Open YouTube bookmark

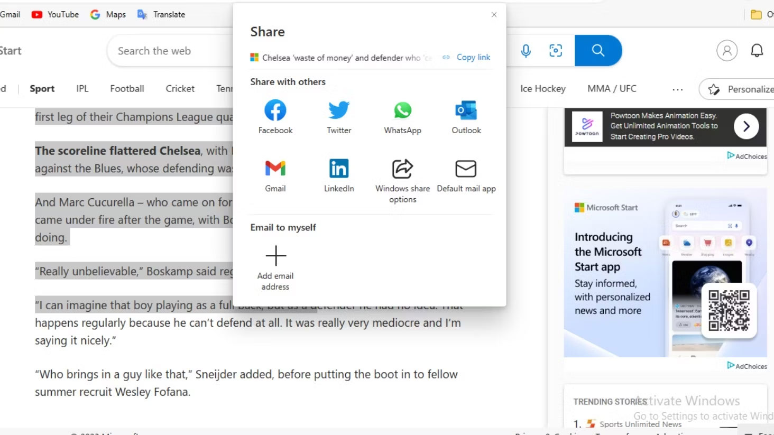point(55,14)
